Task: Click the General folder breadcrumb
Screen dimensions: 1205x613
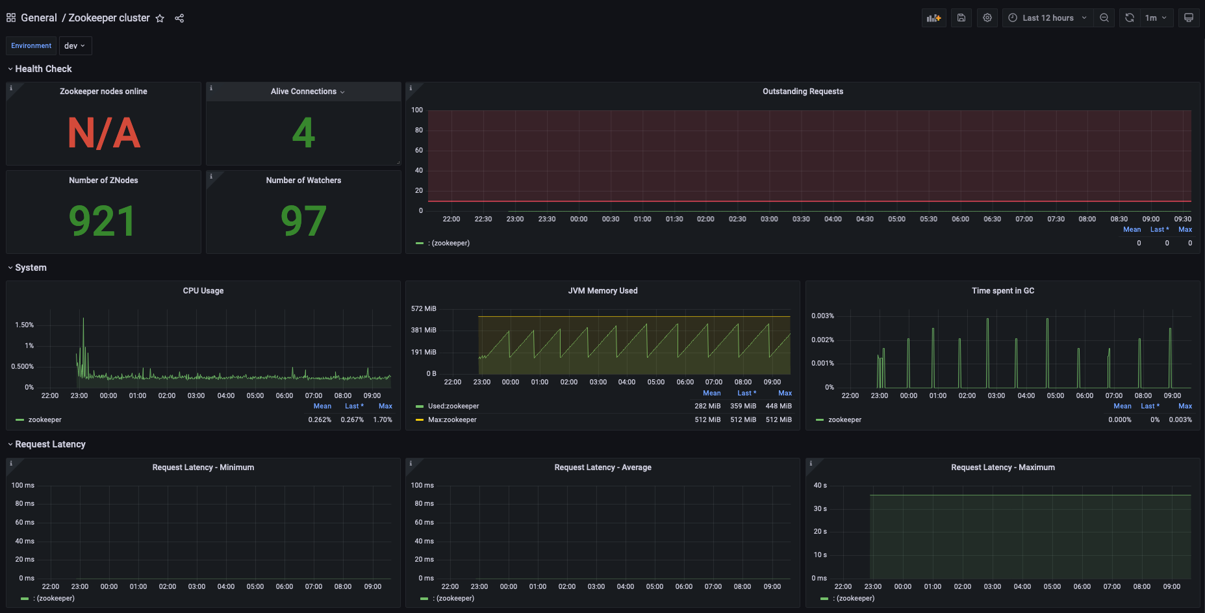Action: (39, 18)
